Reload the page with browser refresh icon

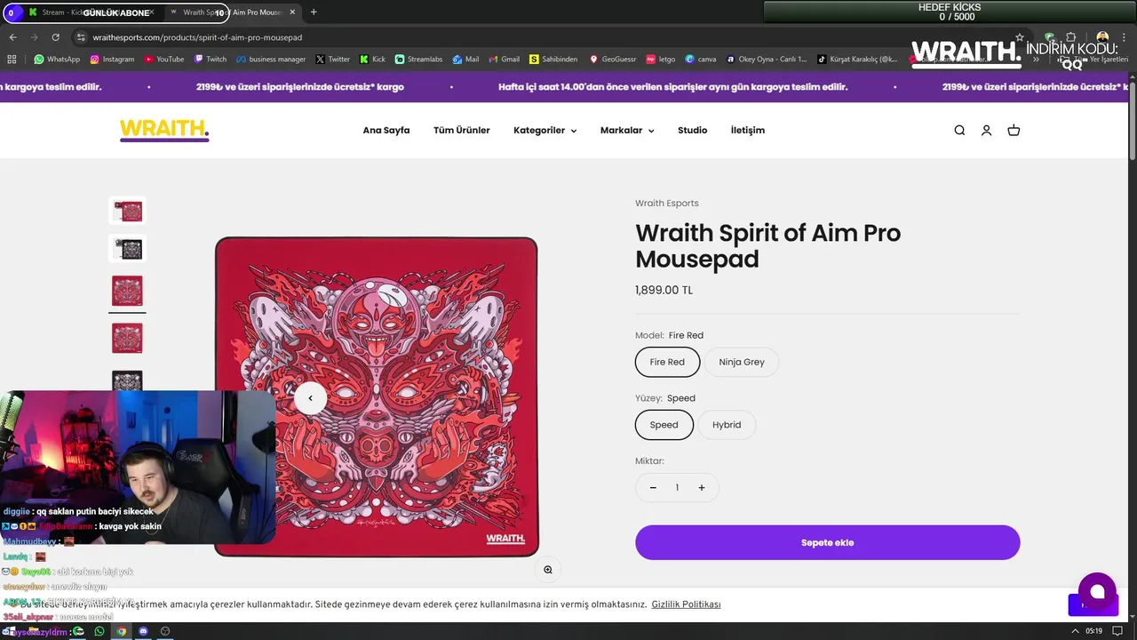pos(55,37)
